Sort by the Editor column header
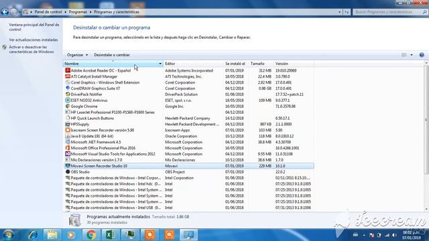Image resolution: width=429 pixels, height=241 pixels. 194,64
